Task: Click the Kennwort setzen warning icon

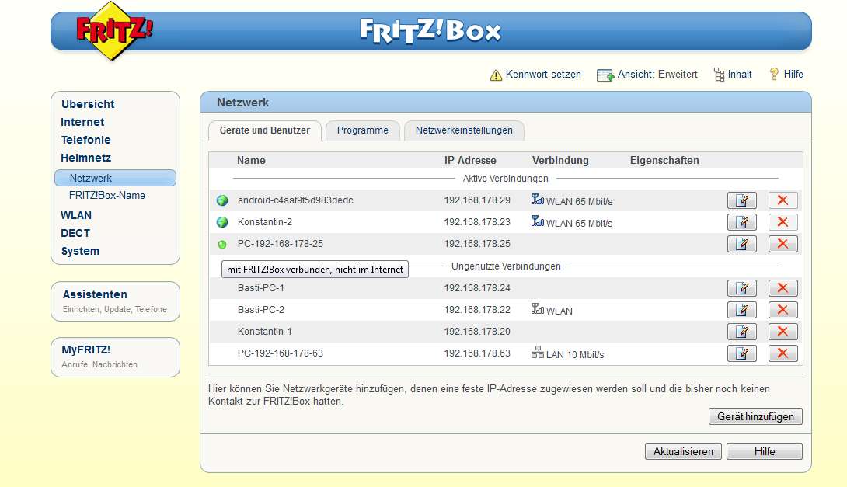Action: click(496, 75)
